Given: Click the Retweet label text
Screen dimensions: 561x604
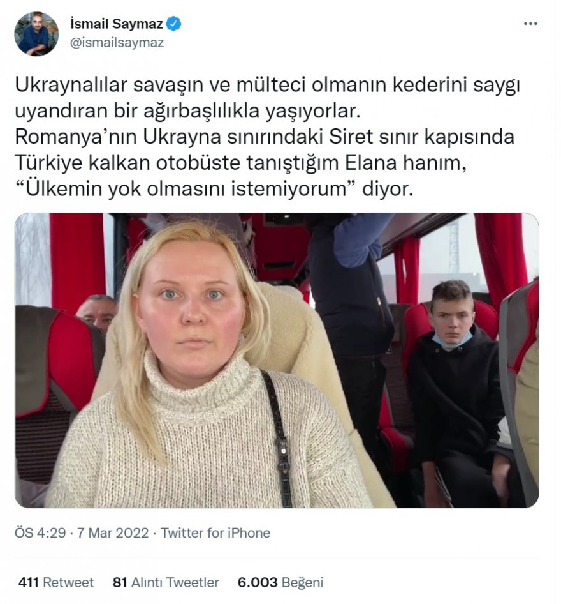Looking at the screenshot, I should tap(68, 582).
